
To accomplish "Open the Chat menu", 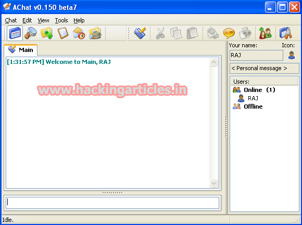I will (x=11, y=20).
